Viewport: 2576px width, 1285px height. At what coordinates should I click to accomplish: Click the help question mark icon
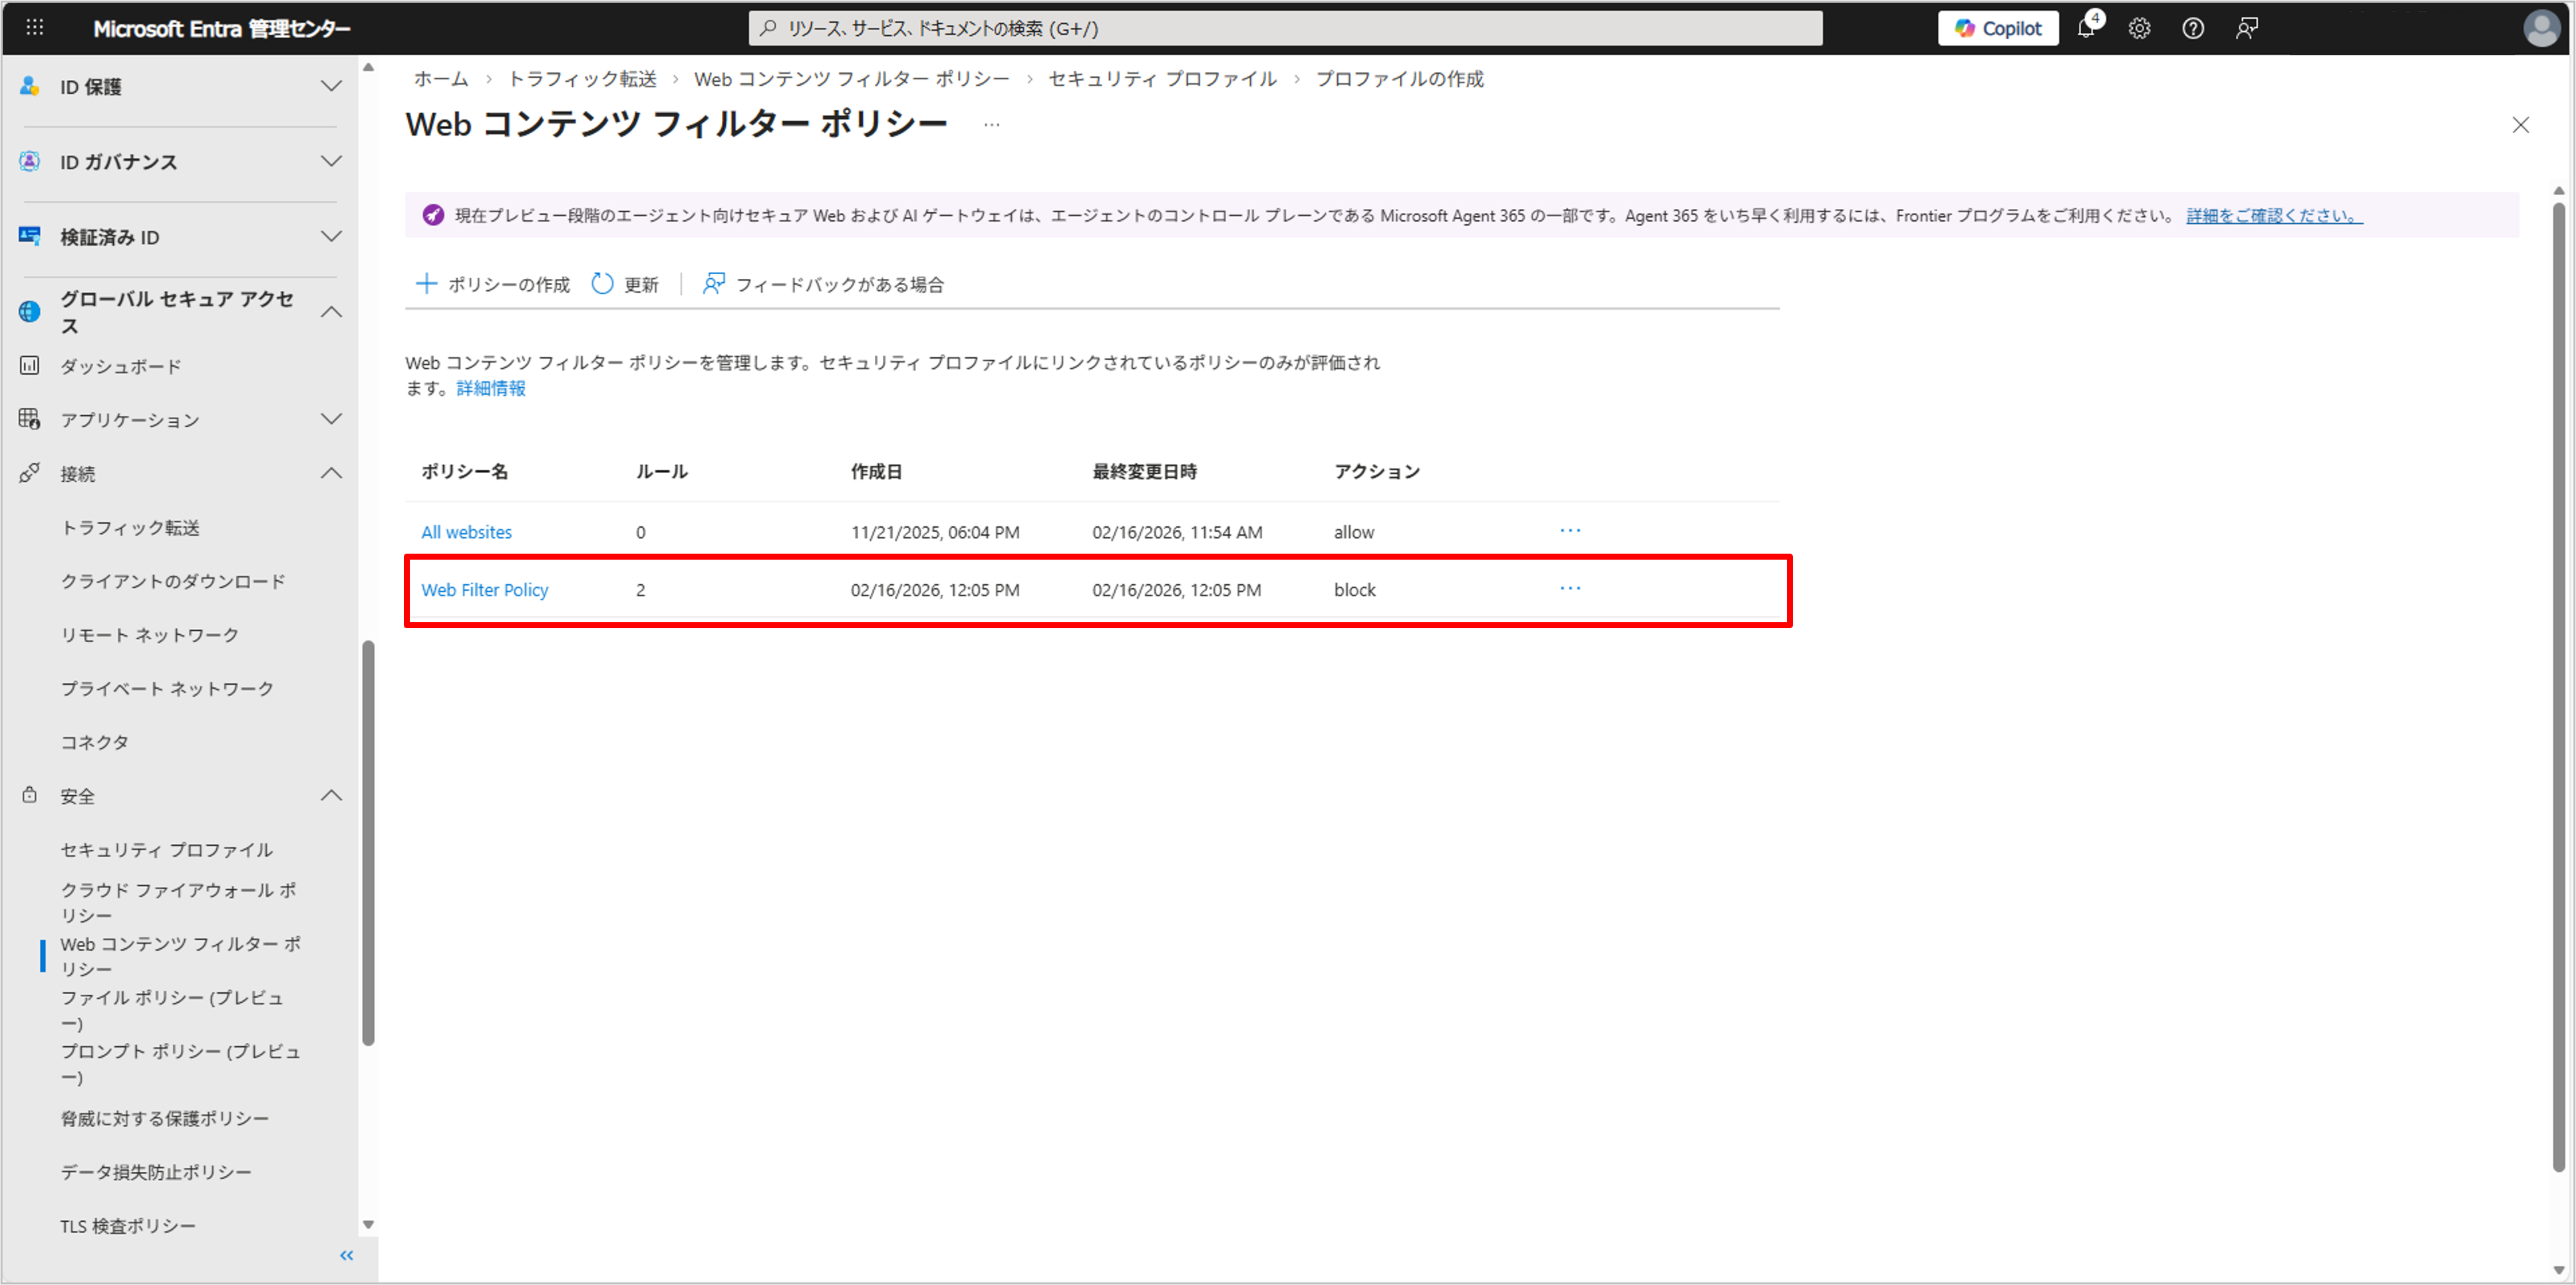tap(2193, 28)
